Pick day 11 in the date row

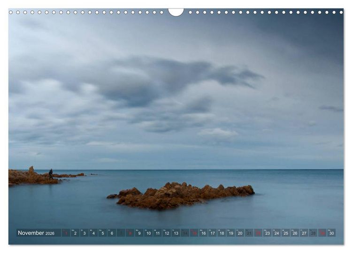click(158, 232)
